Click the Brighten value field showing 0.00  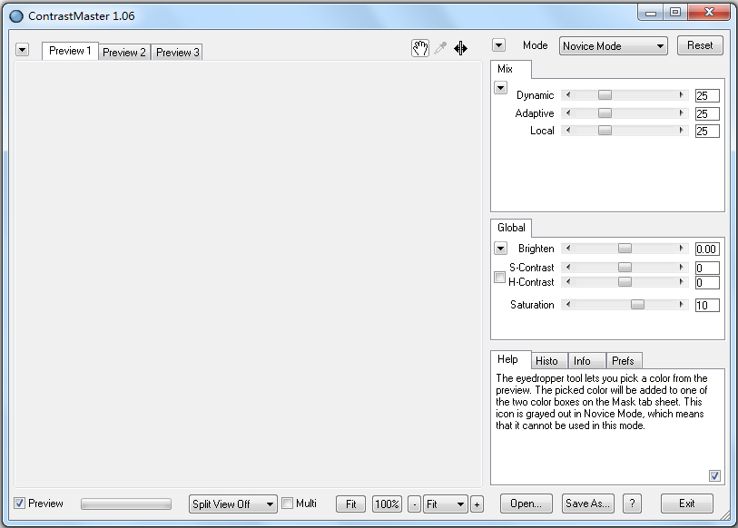[x=707, y=249]
